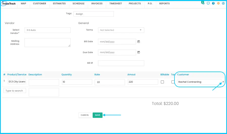Click the IndusTrack logo

coord(8,4)
